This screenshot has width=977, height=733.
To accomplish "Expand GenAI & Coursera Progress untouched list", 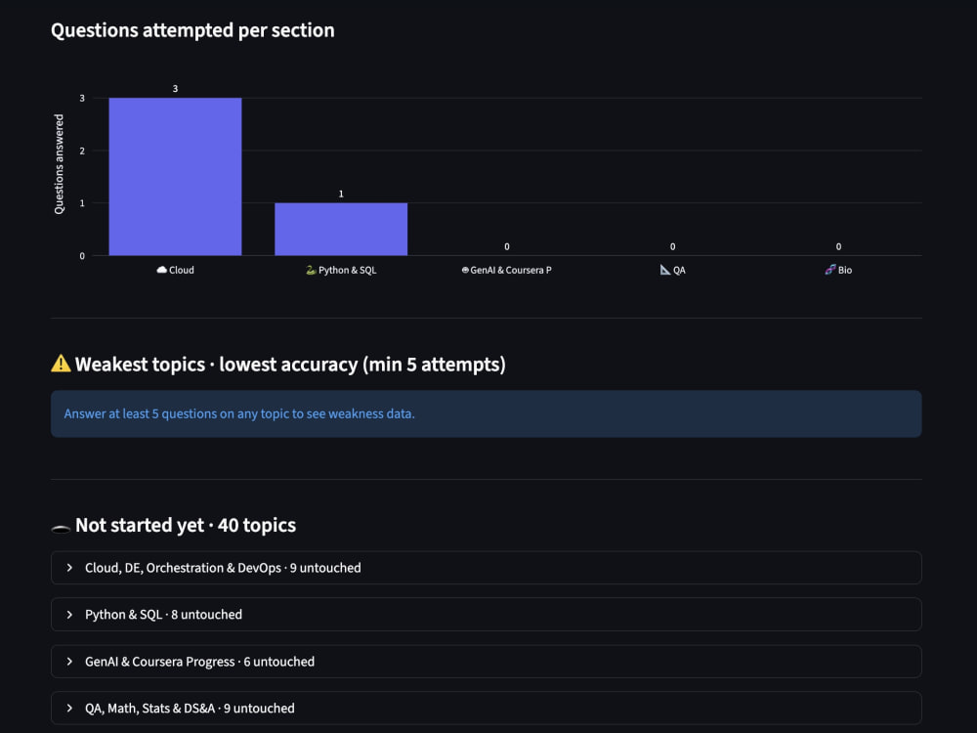I will point(486,662).
